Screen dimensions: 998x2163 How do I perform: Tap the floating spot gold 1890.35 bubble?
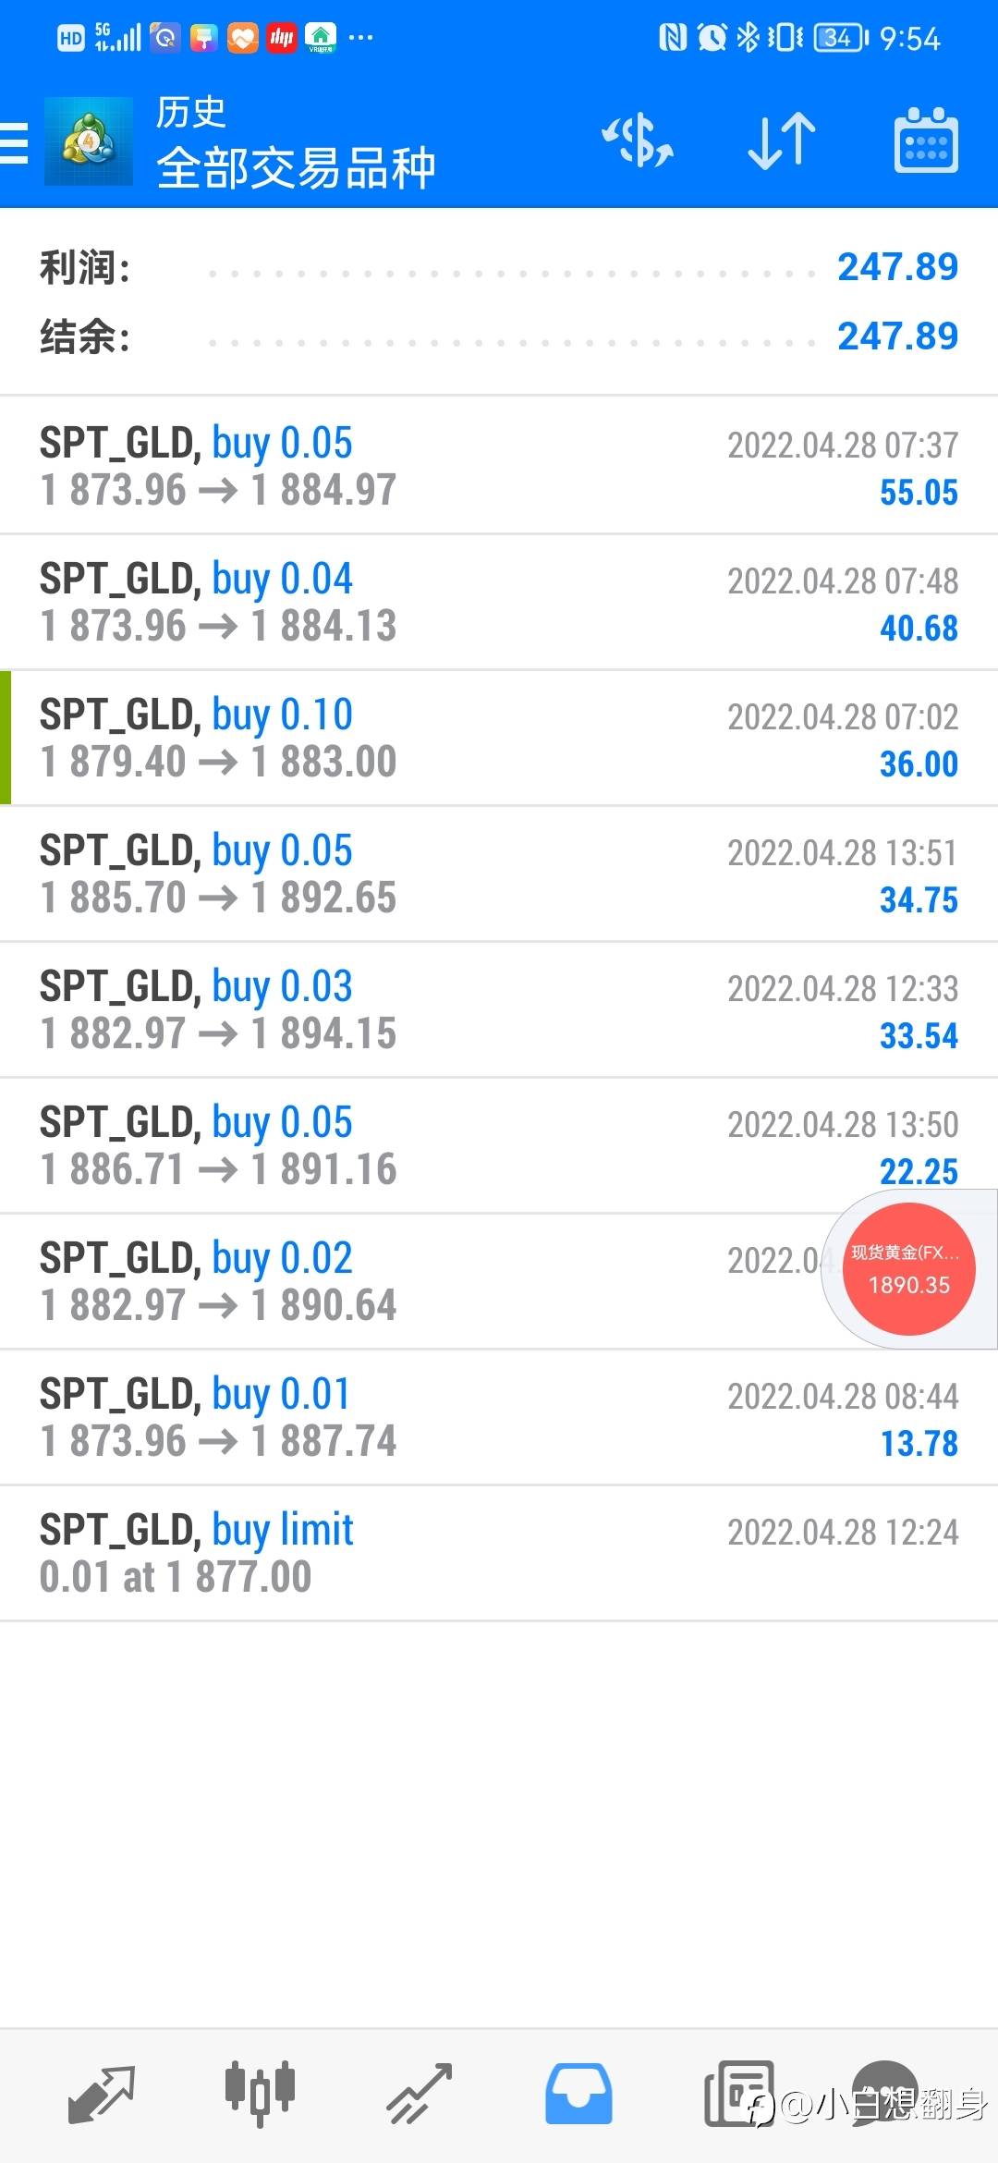coord(909,1269)
